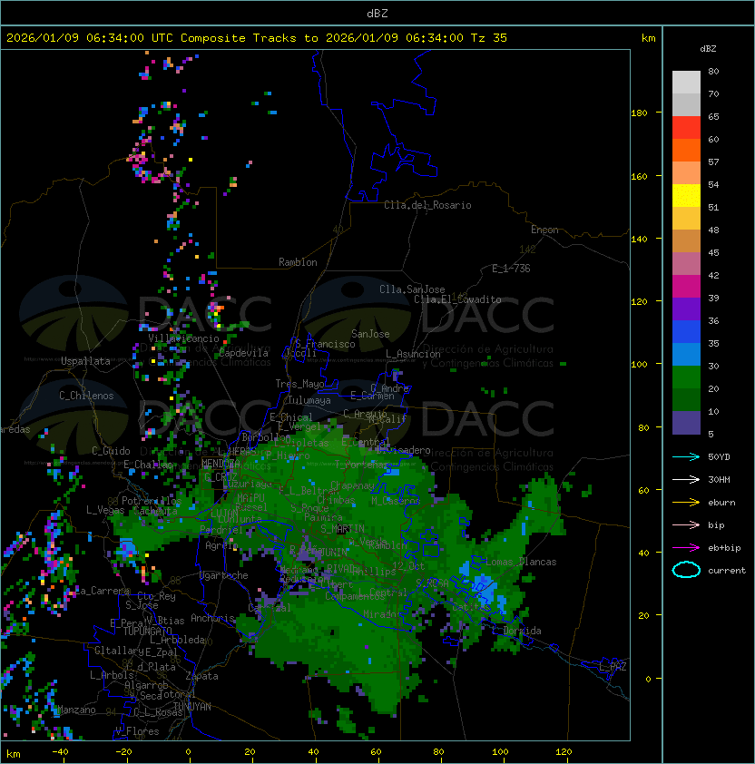Select the light blue 30-35 dBZ swatch
This screenshot has height=764, width=755.
[x=686, y=354]
